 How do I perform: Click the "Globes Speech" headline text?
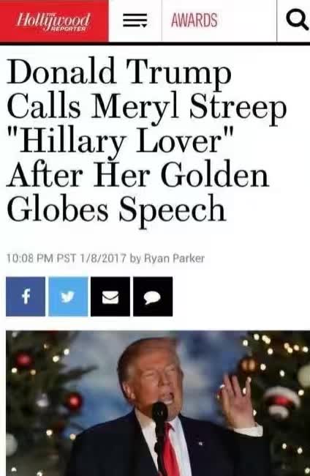(x=116, y=209)
